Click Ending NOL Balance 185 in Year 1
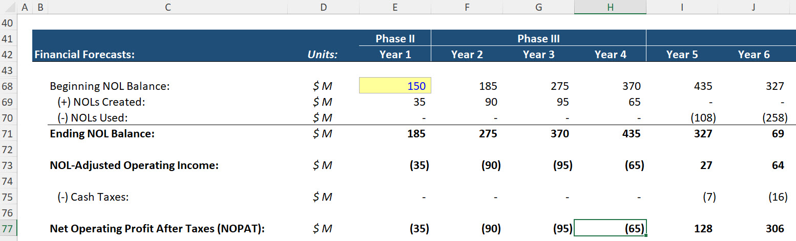Screen dimensions: 796x241 click(x=416, y=134)
